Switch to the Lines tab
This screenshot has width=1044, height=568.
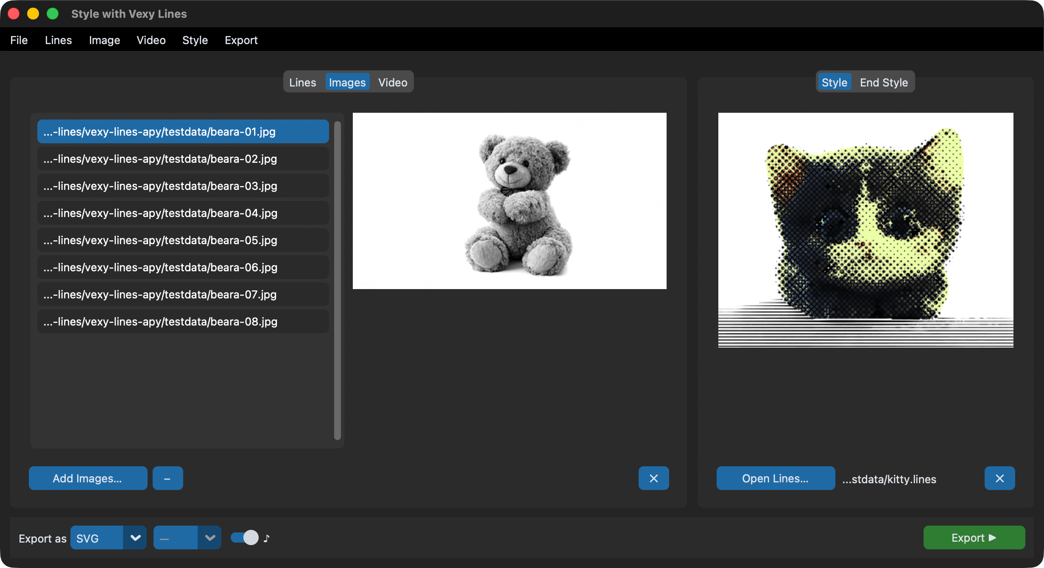coord(302,82)
